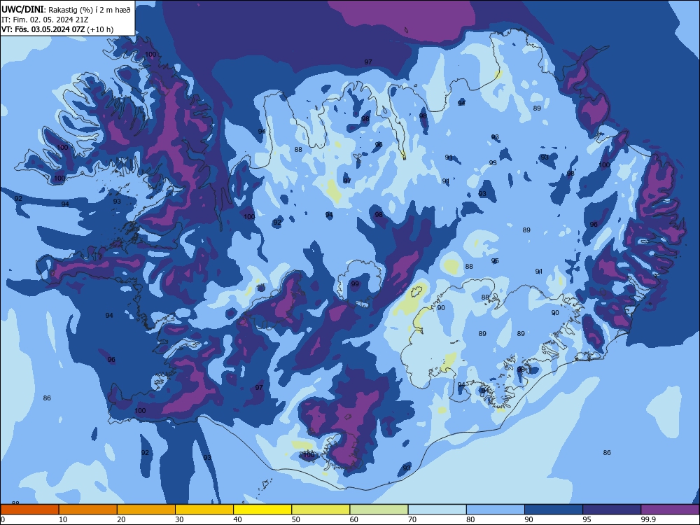This screenshot has height=525, width=700.
Task: Click the UWC/DINI model title text
Action: [22, 9]
